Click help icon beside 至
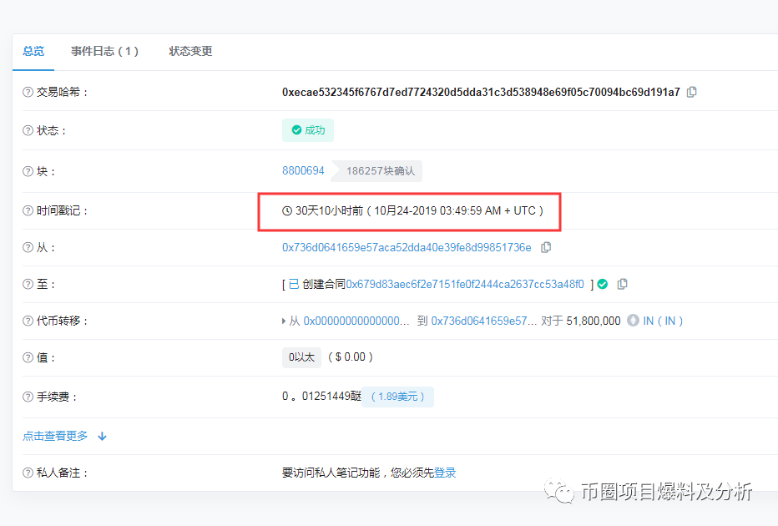 coord(28,285)
